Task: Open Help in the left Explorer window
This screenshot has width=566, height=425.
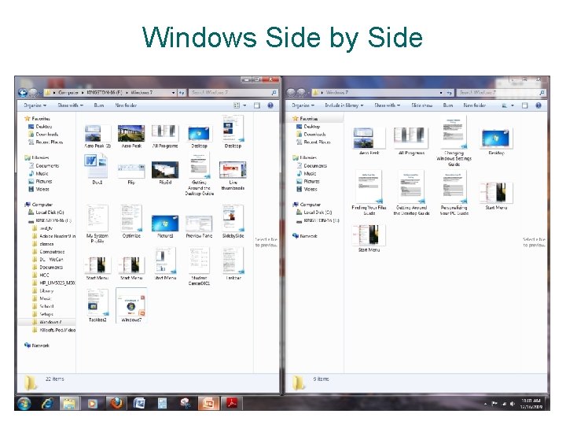Action: pos(270,105)
